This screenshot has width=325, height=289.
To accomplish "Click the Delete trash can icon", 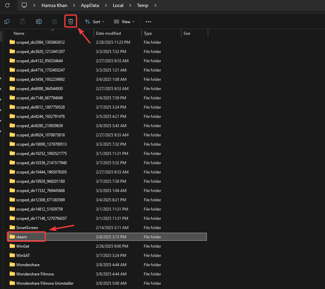I will [x=71, y=22].
